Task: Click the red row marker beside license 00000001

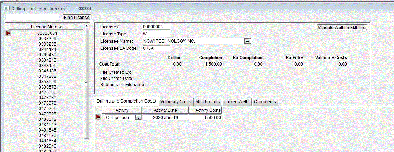Action: tap(9, 33)
